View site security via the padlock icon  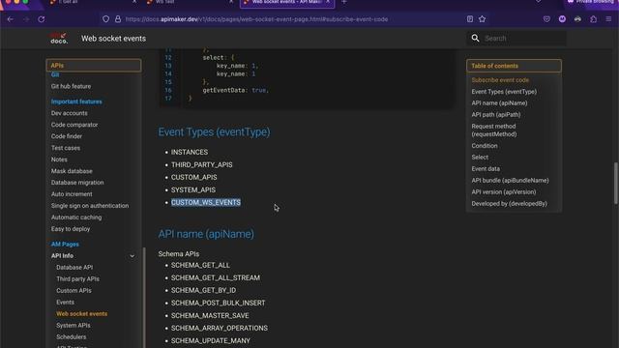coord(118,19)
